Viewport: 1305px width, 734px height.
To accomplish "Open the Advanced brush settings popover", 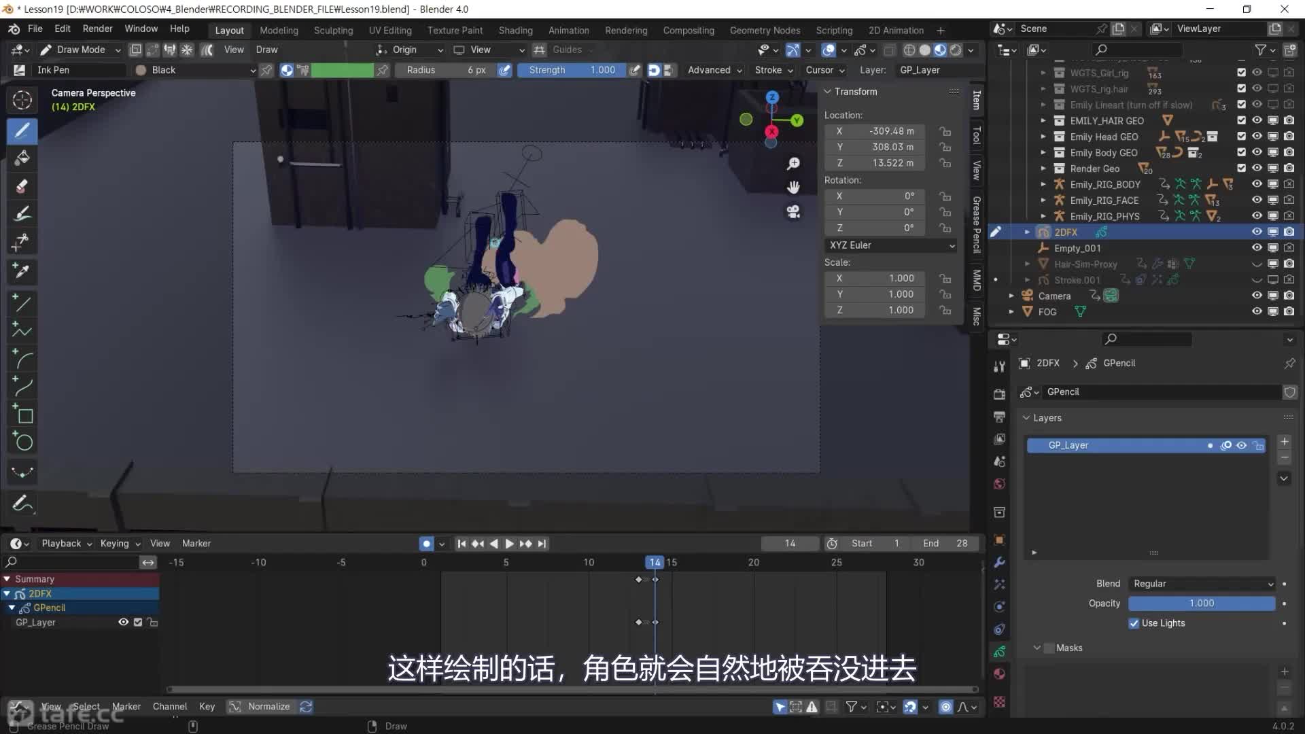I will pyautogui.click(x=714, y=70).
